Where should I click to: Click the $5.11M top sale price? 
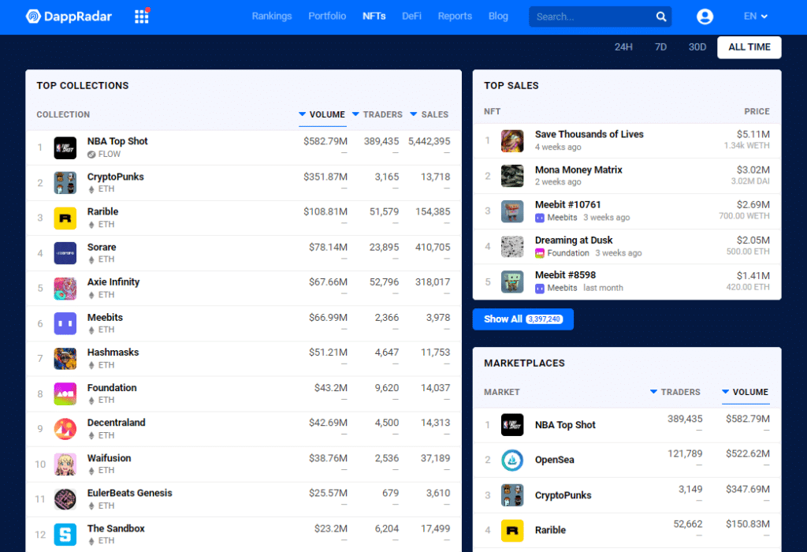tap(753, 134)
